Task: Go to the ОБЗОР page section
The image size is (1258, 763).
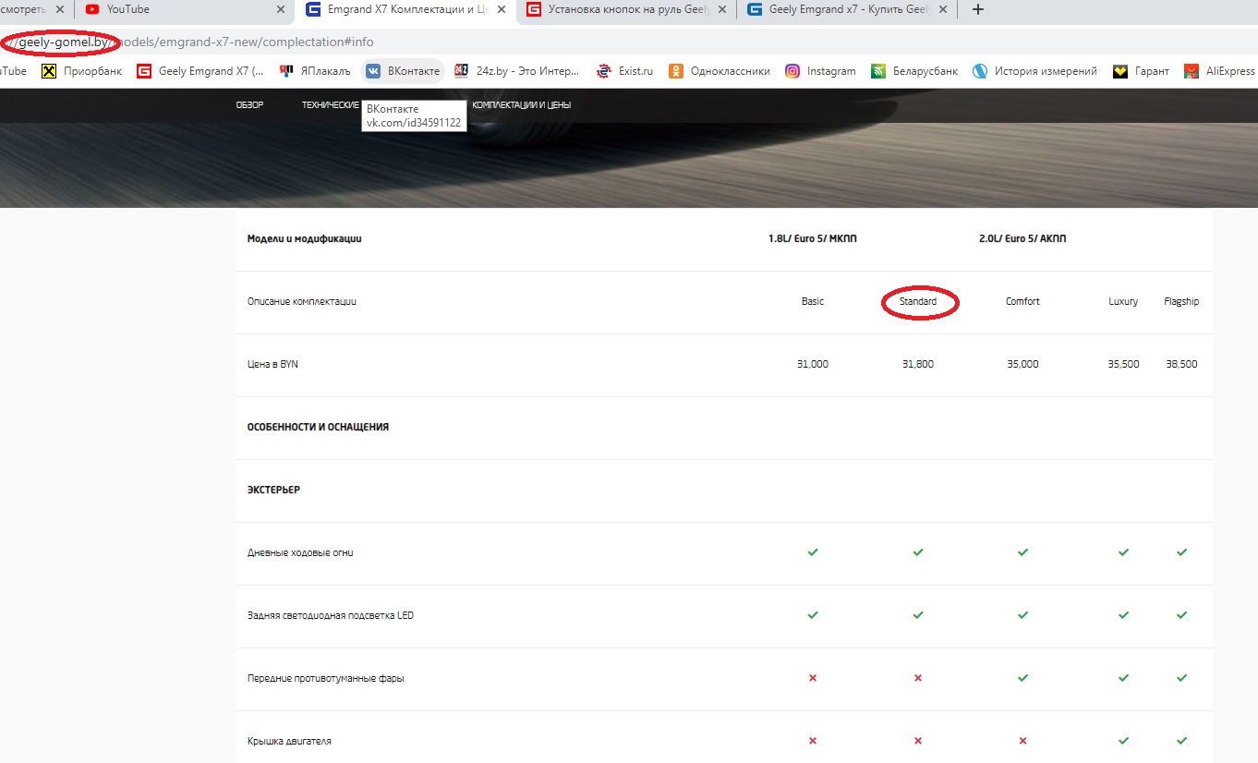Action: coord(249,105)
